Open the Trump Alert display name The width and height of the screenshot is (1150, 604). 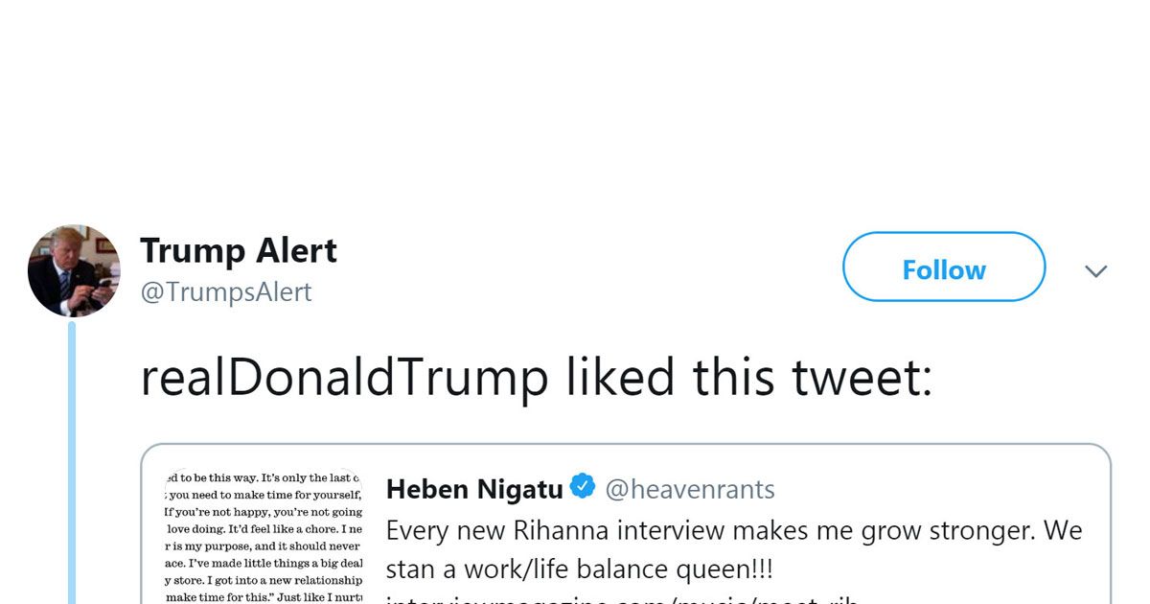pyautogui.click(x=239, y=251)
